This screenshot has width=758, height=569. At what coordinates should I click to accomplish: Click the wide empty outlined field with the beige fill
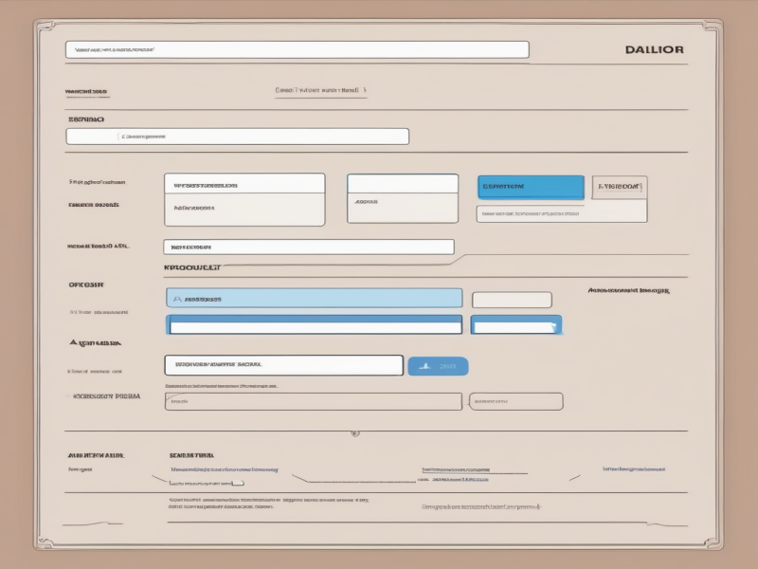[x=314, y=401]
